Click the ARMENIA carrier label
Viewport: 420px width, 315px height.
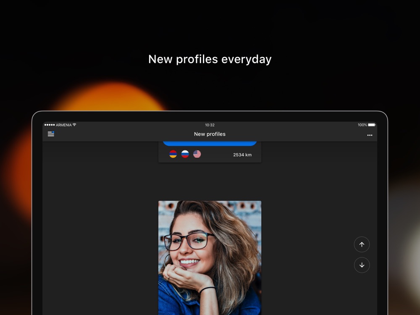[x=63, y=125]
